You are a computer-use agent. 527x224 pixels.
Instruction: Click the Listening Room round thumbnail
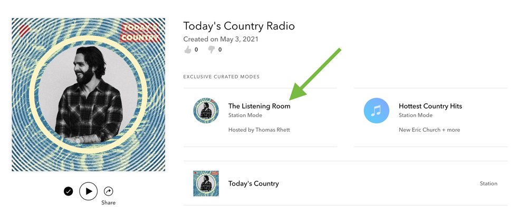(206, 110)
